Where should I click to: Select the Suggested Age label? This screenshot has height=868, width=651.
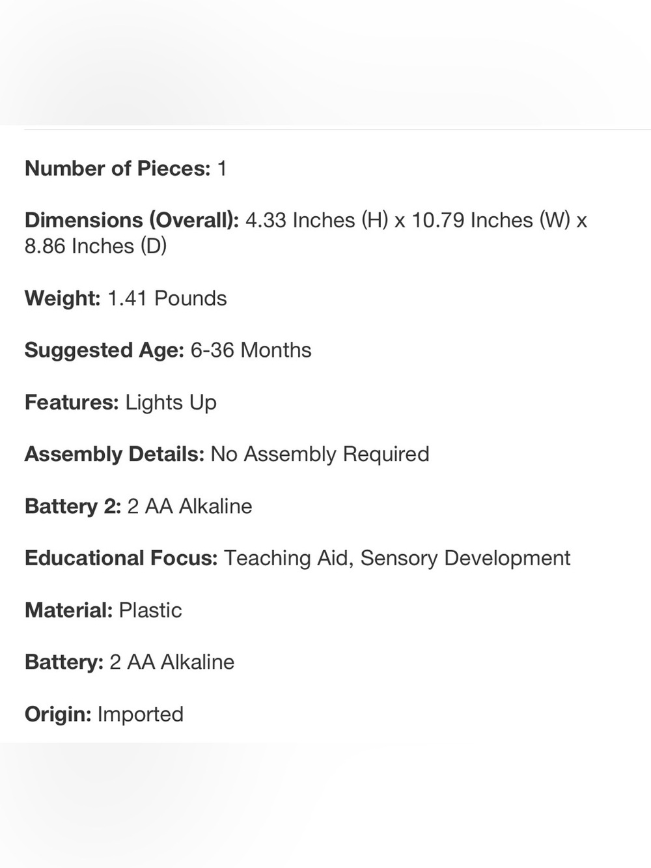click(104, 350)
